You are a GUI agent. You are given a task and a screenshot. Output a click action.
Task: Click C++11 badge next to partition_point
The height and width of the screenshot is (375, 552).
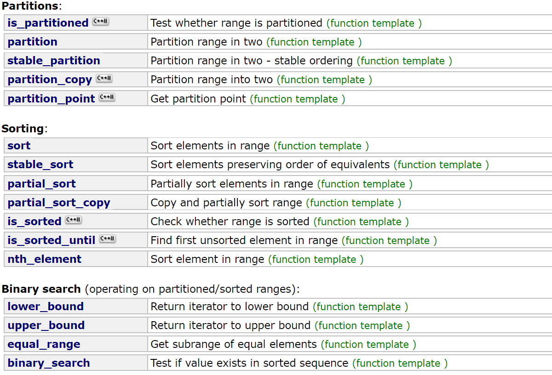click(107, 97)
